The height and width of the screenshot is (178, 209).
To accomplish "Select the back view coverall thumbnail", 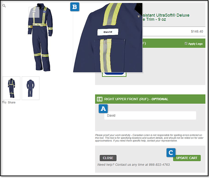I will [x=31, y=88].
